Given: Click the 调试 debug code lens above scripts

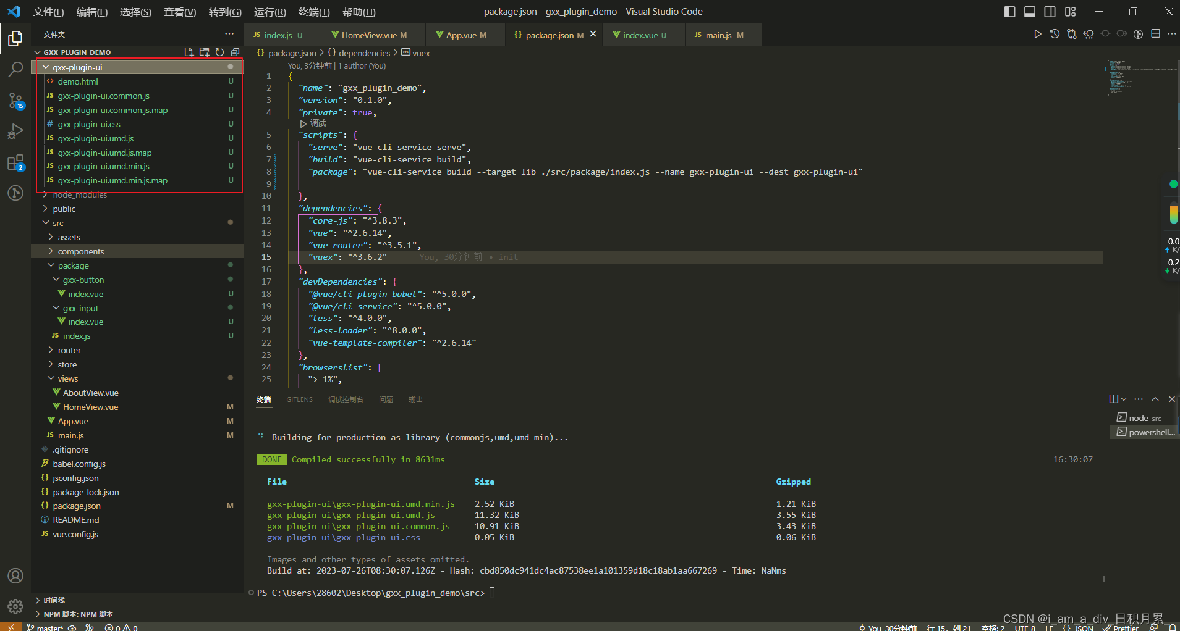Looking at the screenshot, I should tap(313, 123).
